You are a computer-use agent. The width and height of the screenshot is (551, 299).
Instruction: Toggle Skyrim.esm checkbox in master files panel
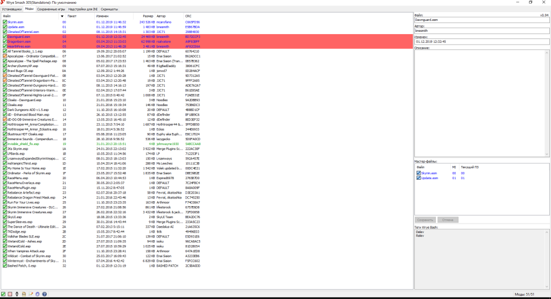point(419,173)
